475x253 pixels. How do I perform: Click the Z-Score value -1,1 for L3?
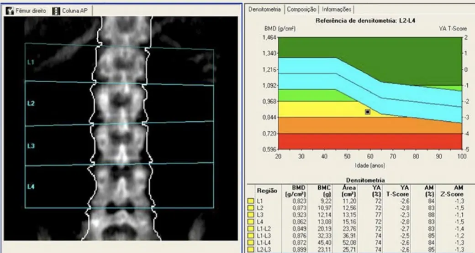(x=459, y=215)
